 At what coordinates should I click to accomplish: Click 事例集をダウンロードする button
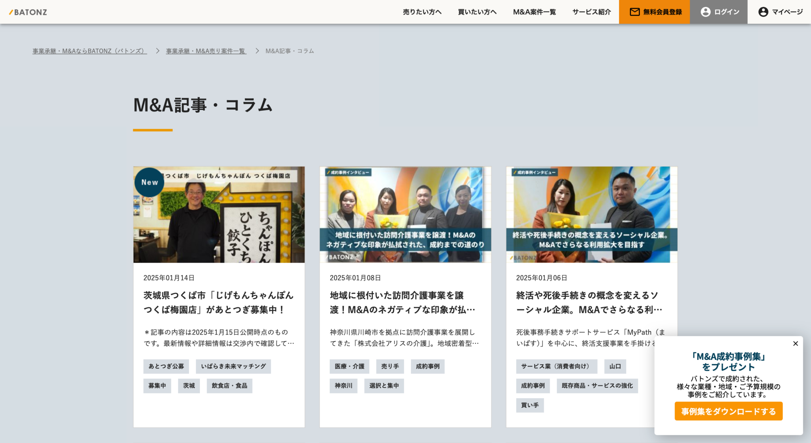pos(728,411)
